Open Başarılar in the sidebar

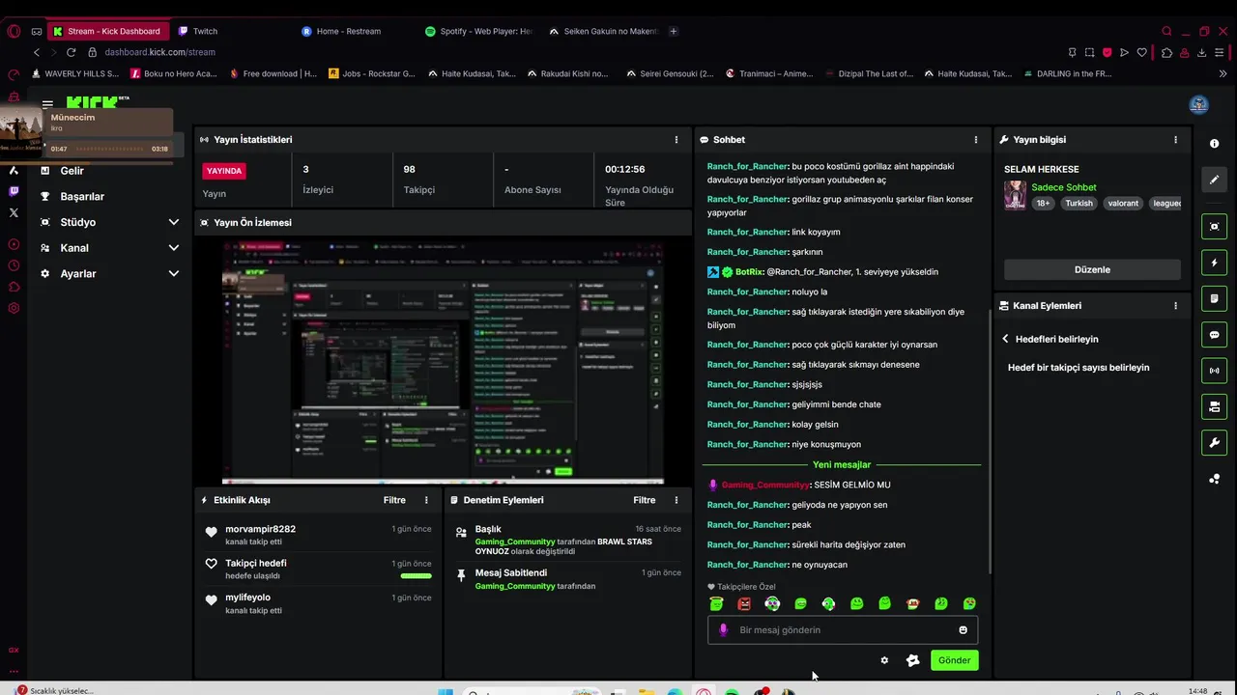click(82, 197)
